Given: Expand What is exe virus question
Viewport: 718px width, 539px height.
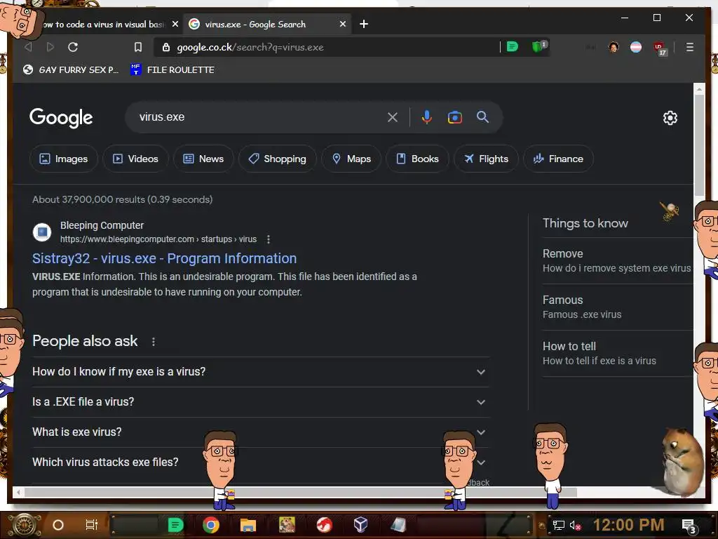Looking at the screenshot, I should (261, 432).
